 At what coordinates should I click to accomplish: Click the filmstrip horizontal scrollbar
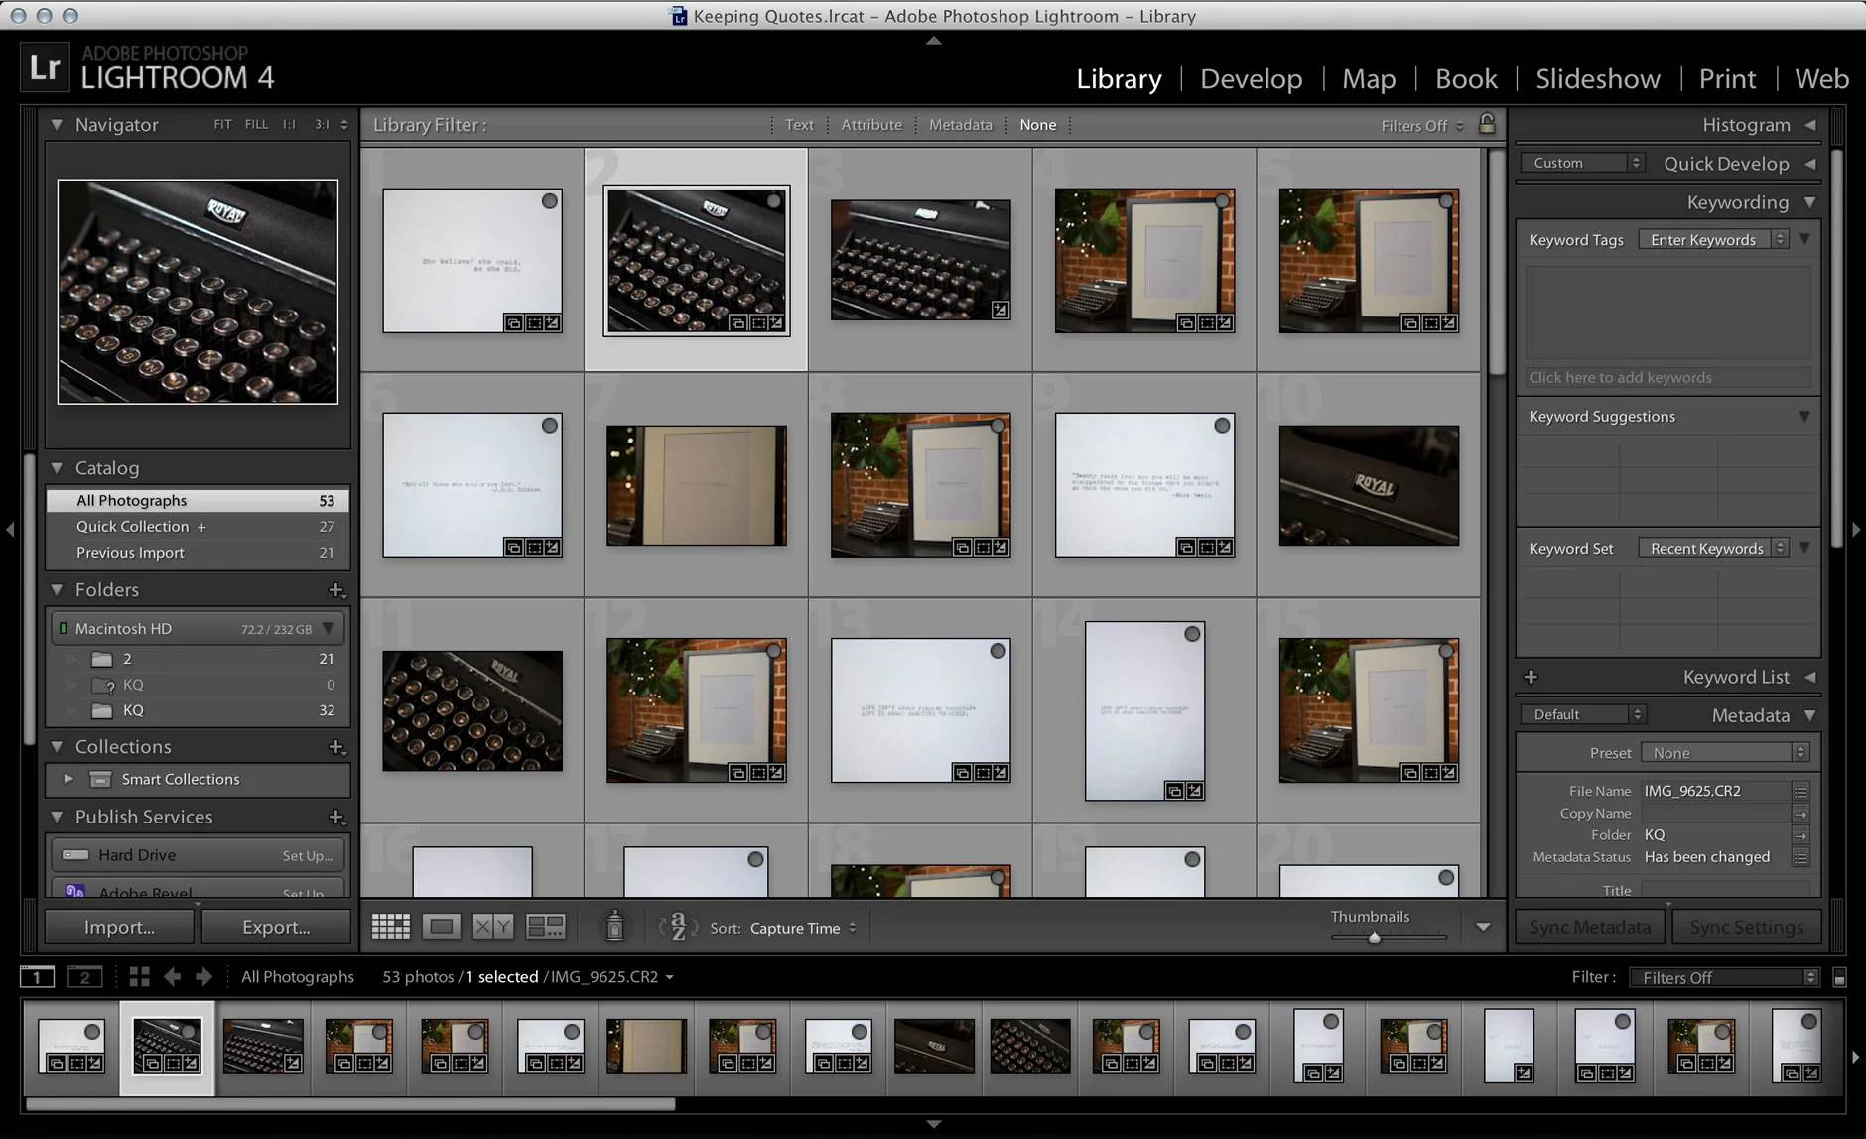tap(350, 1104)
